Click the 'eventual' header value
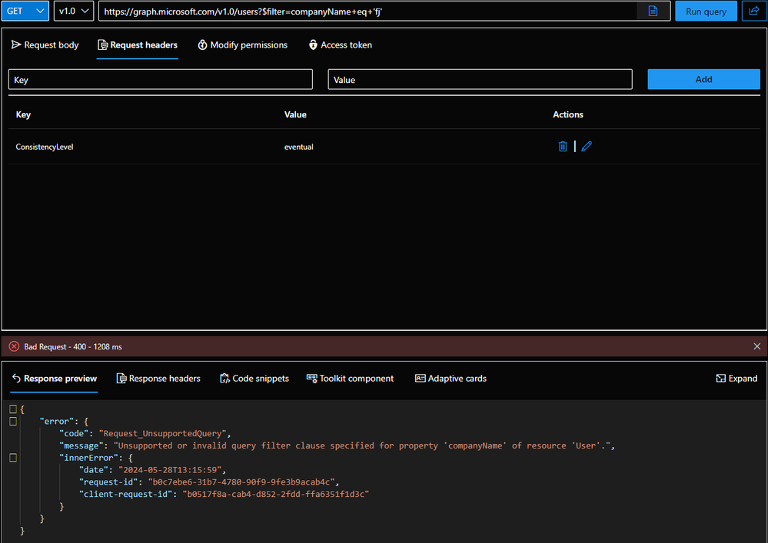 [x=299, y=147]
